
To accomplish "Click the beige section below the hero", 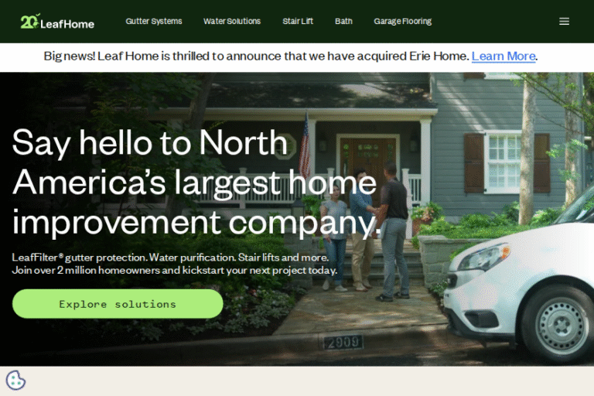I will (x=297, y=381).
